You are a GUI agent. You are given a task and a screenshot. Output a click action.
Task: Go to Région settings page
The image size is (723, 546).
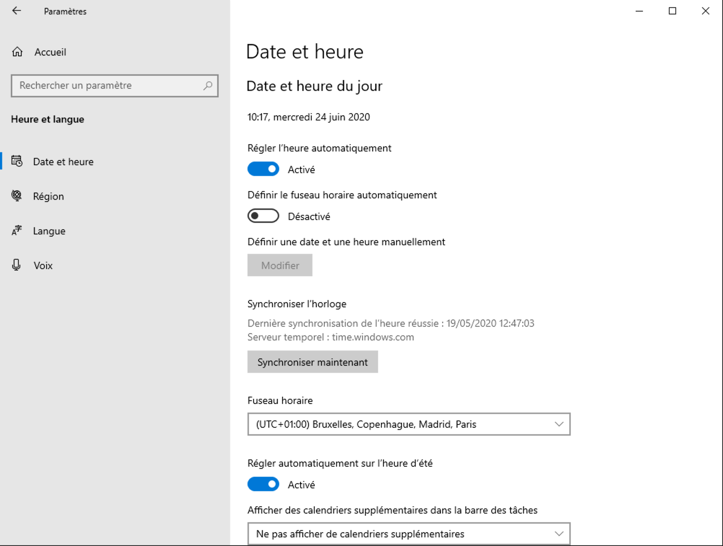[48, 196]
